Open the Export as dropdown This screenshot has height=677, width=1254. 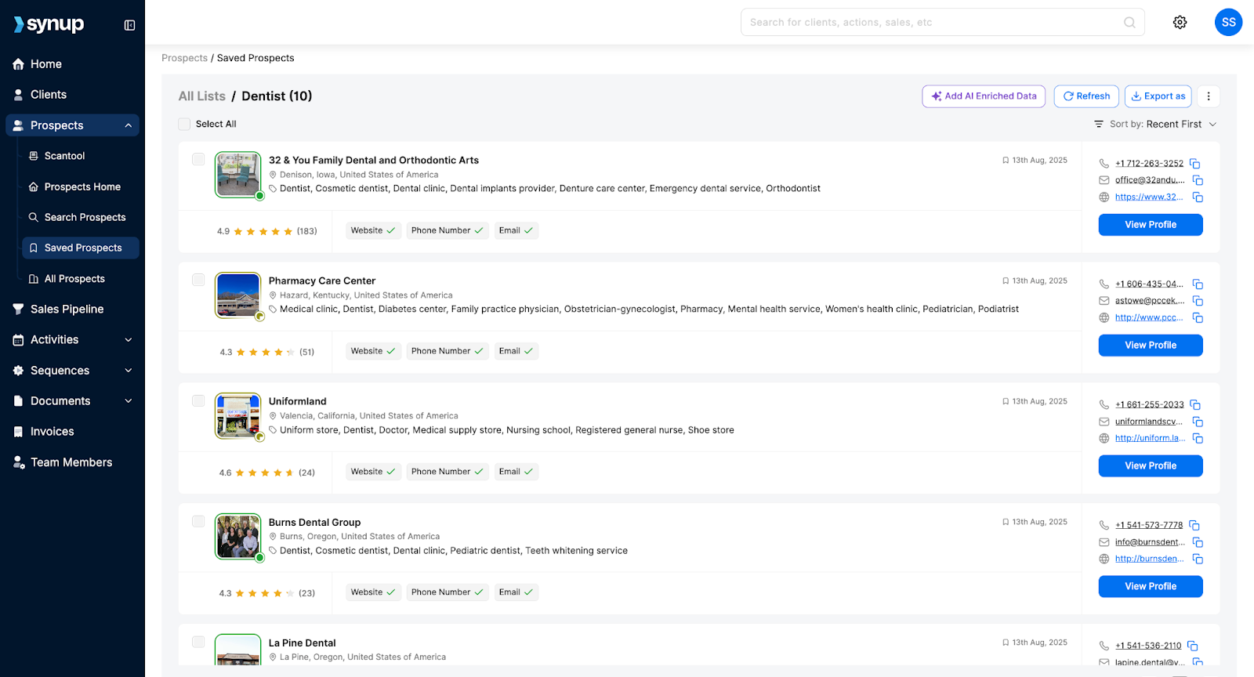tap(1158, 96)
